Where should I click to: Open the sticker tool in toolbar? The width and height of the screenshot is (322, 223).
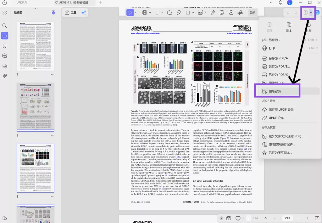click(222, 13)
